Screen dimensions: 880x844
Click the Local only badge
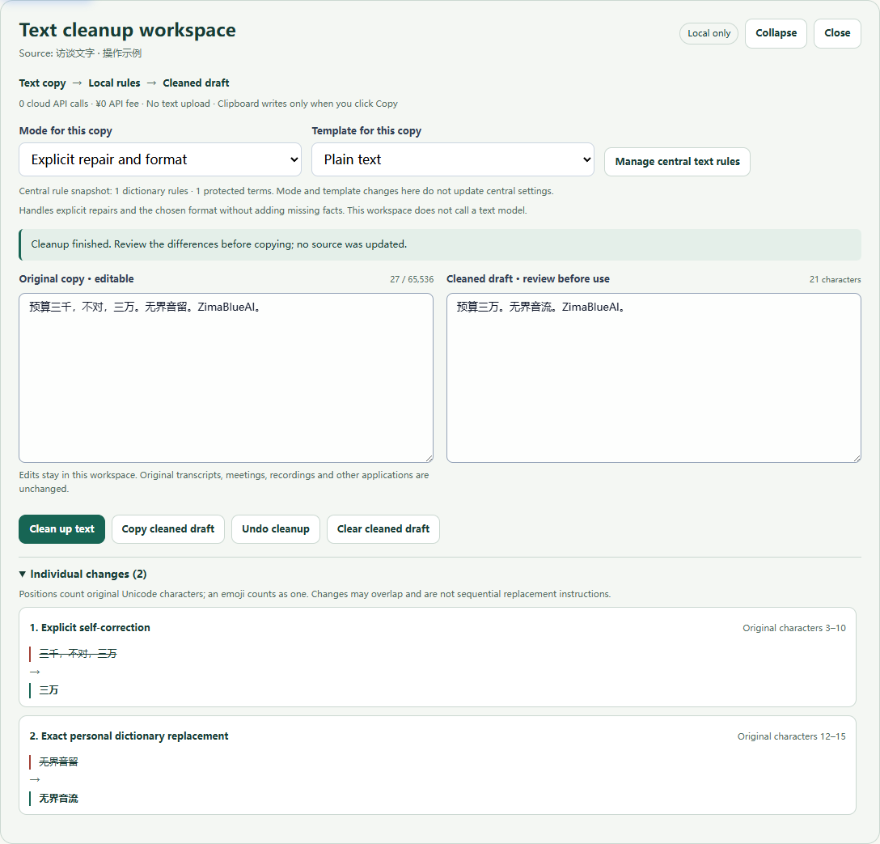point(709,33)
